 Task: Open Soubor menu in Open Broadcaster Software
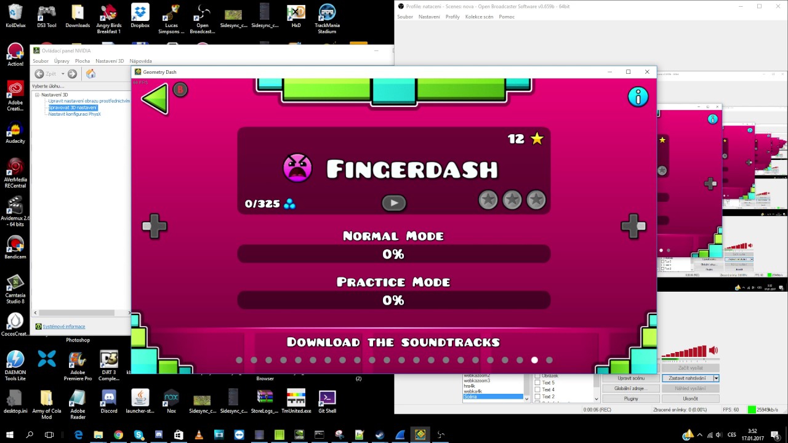[405, 17]
